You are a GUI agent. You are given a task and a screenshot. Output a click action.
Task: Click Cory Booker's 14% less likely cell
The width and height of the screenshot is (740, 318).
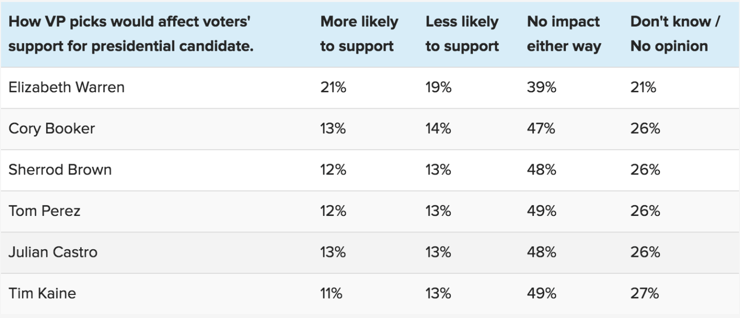tap(438, 128)
